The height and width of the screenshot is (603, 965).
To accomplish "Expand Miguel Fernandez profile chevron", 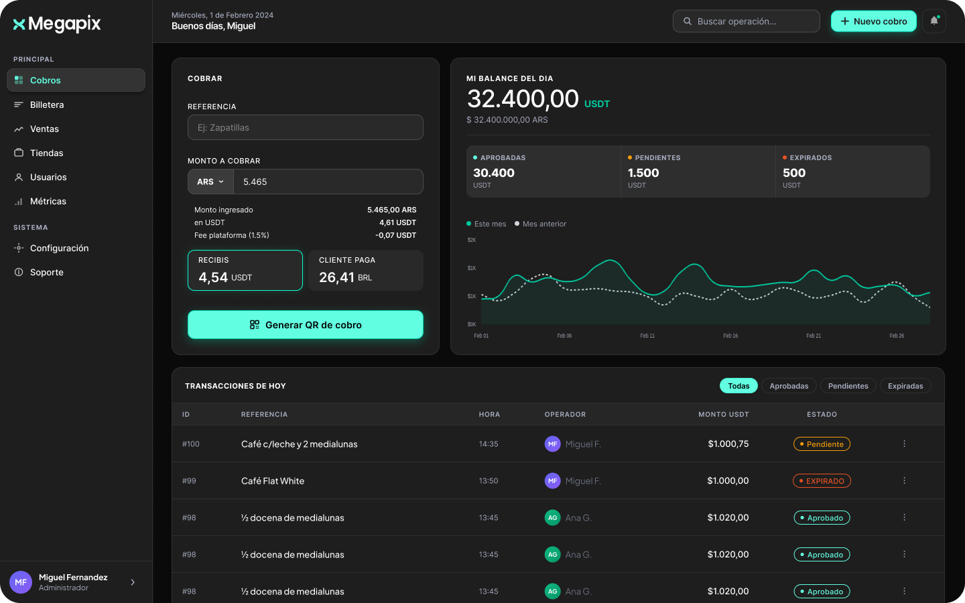I will coord(133,582).
